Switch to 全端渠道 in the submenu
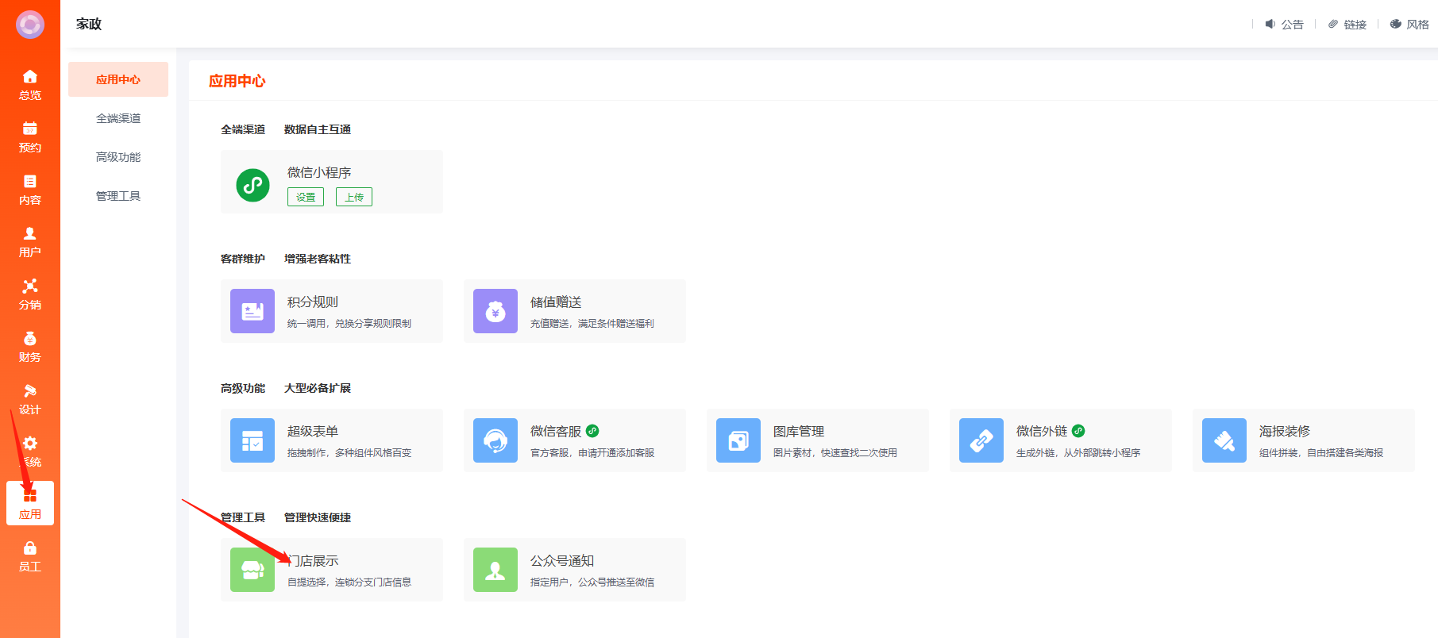 click(x=118, y=118)
